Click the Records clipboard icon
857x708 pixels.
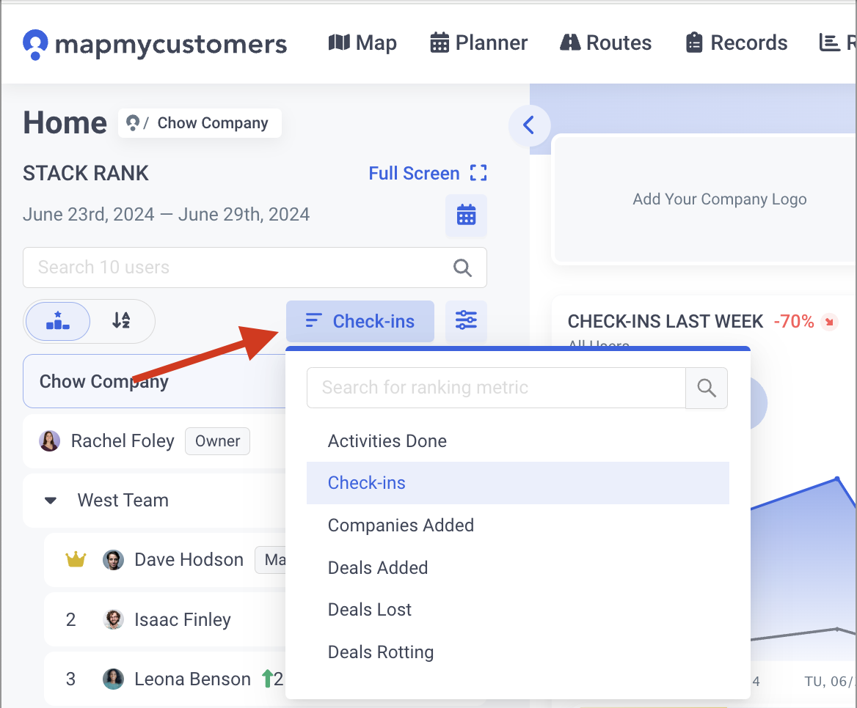pos(694,42)
